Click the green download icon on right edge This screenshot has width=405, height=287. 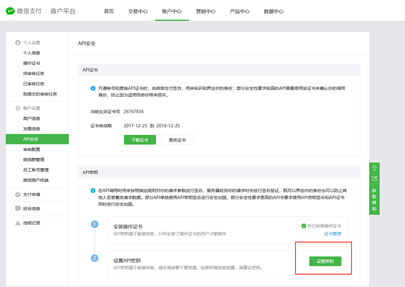click(374, 168)
